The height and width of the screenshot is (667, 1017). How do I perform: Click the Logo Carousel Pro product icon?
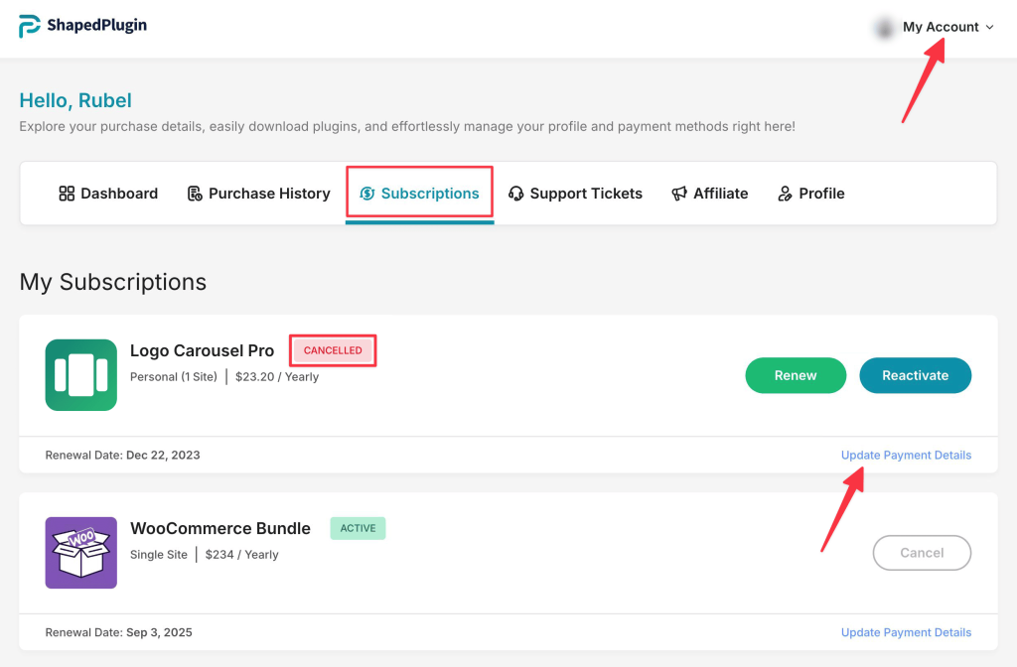click(x=81, y=375)
